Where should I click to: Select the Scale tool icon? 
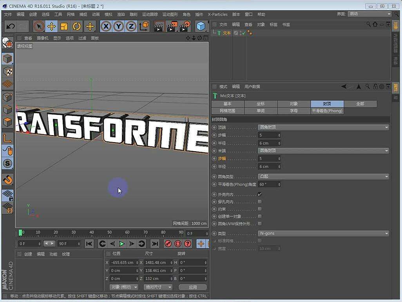[64, 26]
